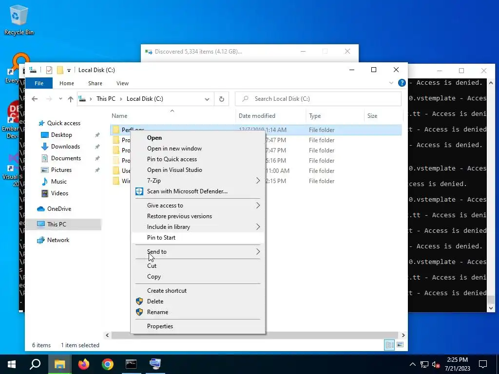Click the muted volume tray icon
499x374 pixels.
[436, 364]
